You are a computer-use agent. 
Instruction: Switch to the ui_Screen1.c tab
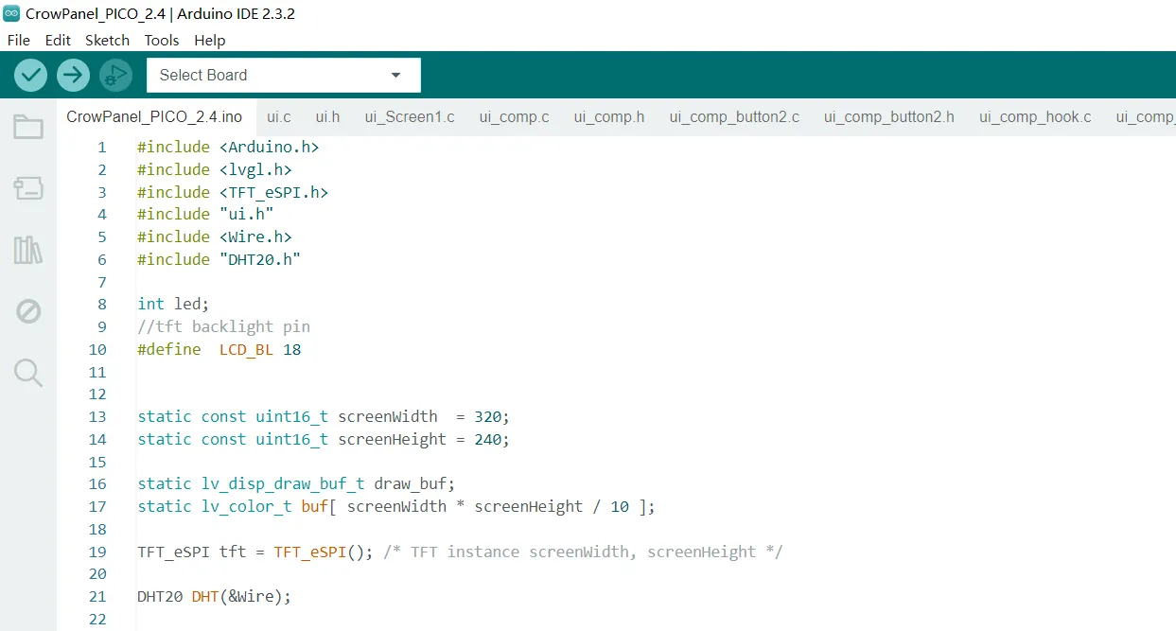[410, 117]
